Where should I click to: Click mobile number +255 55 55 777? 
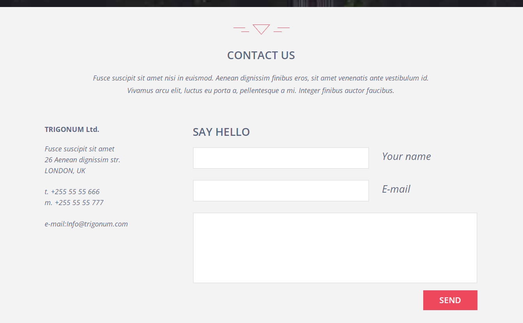[x=79, y=203]
